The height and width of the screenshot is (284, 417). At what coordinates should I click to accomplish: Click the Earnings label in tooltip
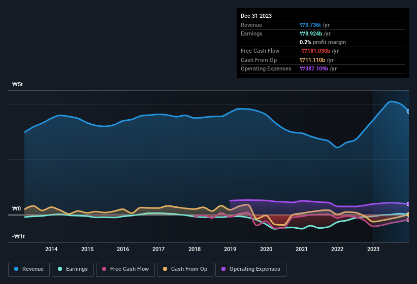(251, 33)
